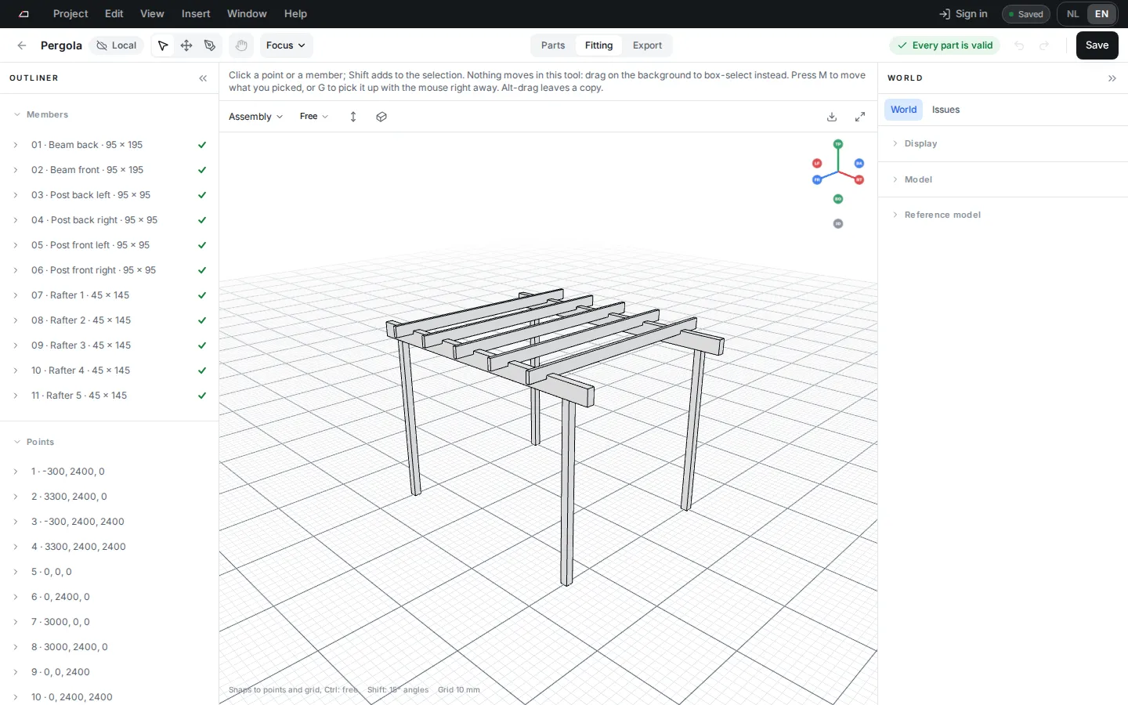Select the Issues tab
This screenshot has height=705, width=1128.
pos(945,110)
